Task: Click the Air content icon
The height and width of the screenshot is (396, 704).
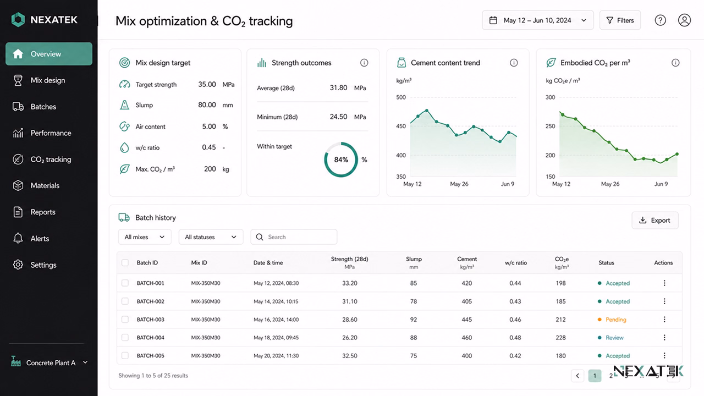Action: click(124, 127)
